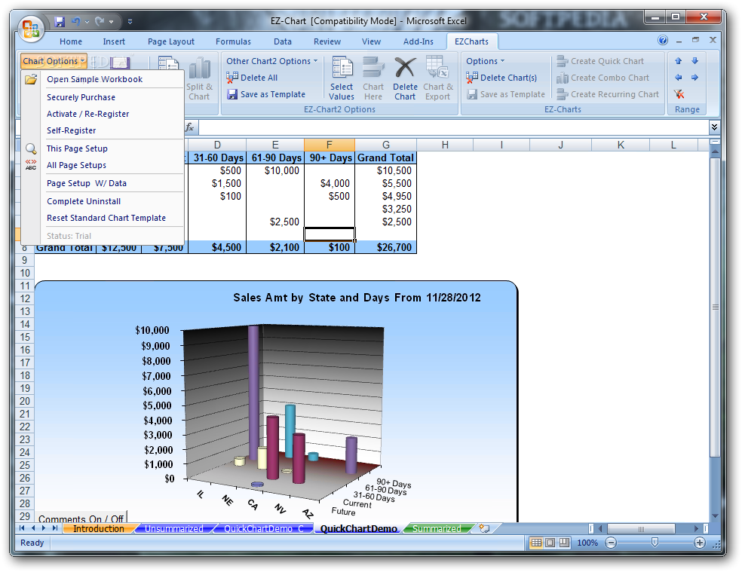Select the Unsummarized sheet tab

[173, 528]
